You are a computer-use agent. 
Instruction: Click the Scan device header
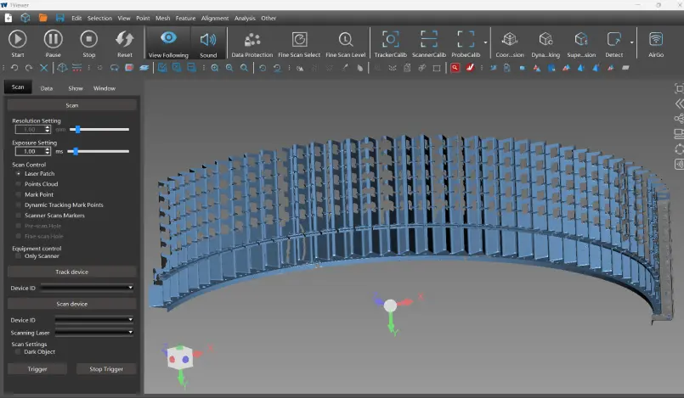click(x=72, y=304)
